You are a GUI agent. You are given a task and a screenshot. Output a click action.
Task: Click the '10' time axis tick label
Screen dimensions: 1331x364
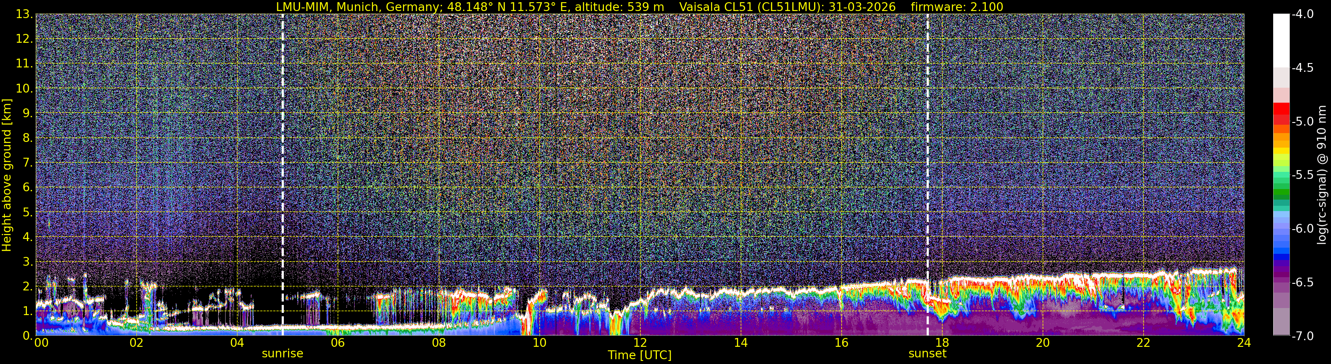click(x=539, y=343)
